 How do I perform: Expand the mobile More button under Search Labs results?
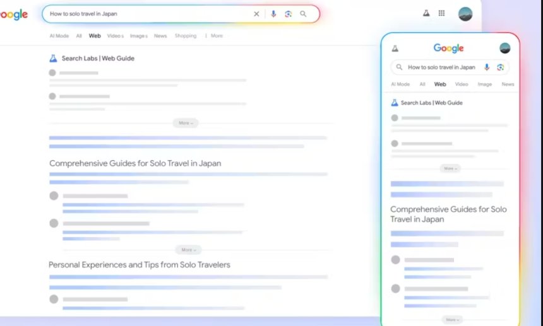[450, 168]
